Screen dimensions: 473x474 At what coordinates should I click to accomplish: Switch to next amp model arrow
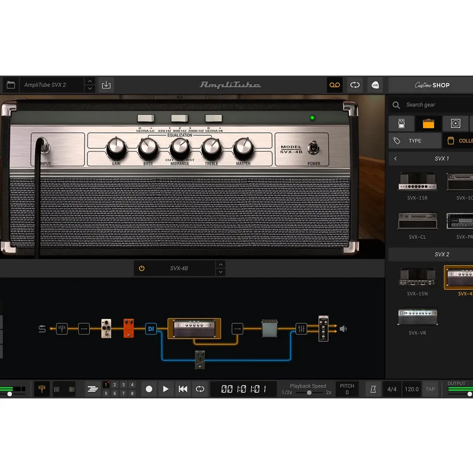point(221,272)
